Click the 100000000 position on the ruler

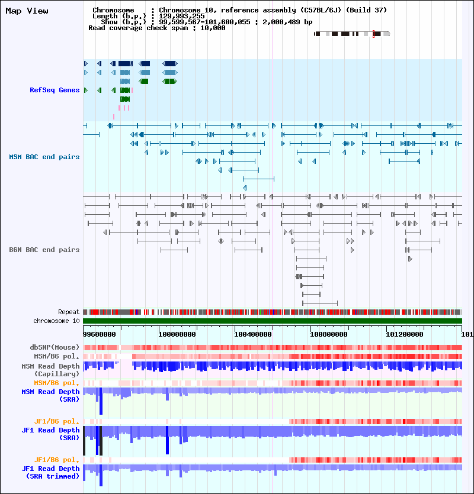pyautogui.click(x=177, y=334)
